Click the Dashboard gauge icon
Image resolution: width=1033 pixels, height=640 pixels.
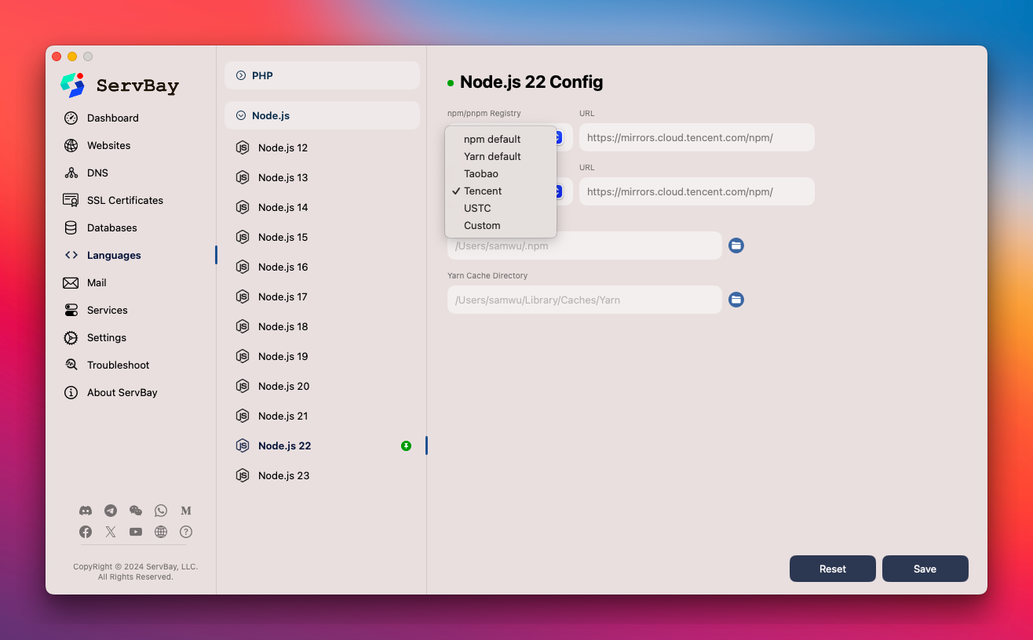[71, 118]
